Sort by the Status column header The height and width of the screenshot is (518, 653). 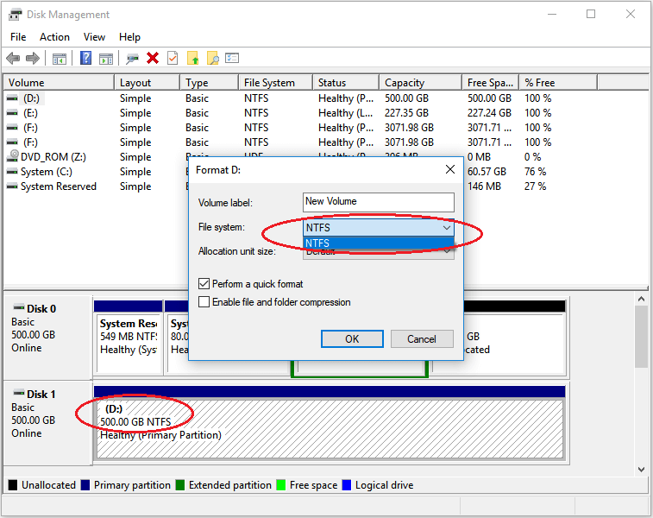346,83
